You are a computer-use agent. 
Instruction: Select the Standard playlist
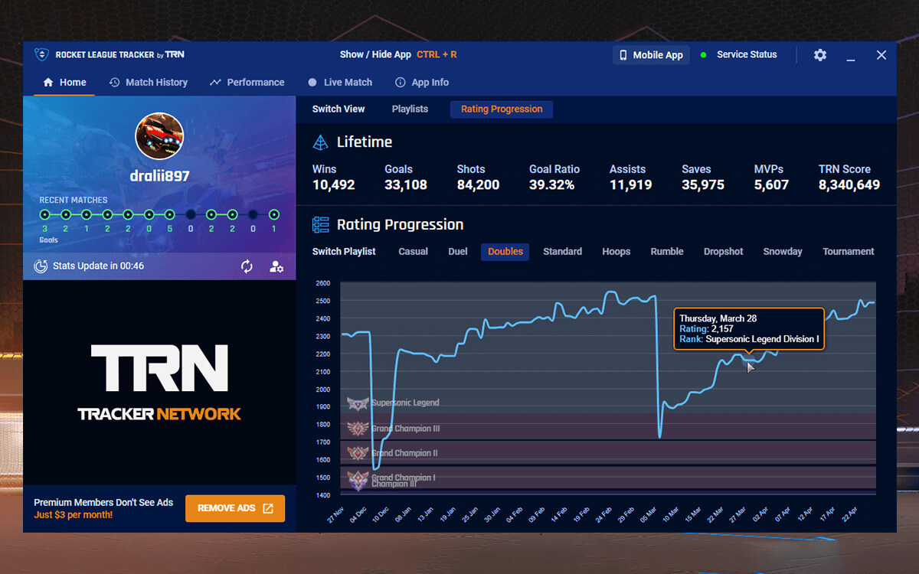[563, 251]
